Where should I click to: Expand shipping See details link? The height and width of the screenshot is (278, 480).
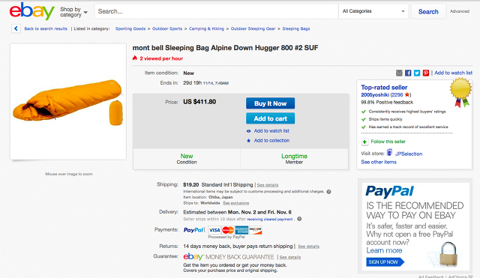tap(268, 185)
